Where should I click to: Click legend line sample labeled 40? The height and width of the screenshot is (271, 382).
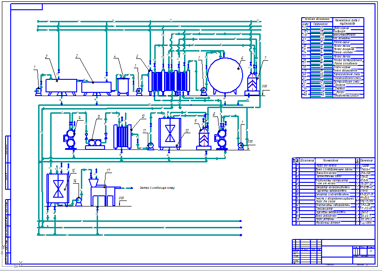tap(322, 74)
